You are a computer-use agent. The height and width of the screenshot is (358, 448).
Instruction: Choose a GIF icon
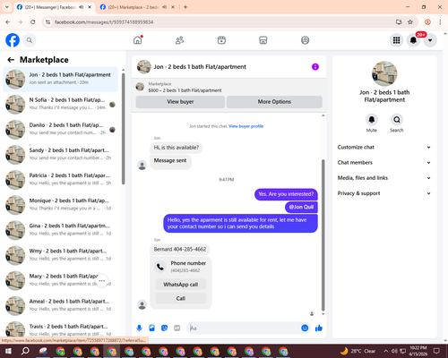click(177, 328)
